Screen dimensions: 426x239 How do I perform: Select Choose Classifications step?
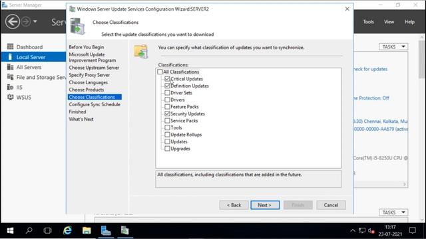(95, 97)
